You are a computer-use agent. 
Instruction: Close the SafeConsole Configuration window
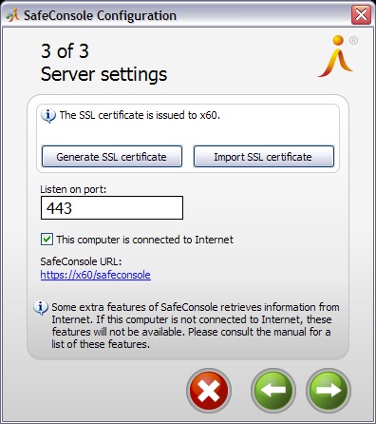click(361, 14)
